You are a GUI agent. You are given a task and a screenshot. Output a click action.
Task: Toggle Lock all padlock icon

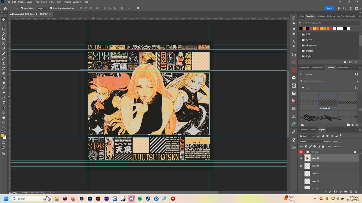(x=323, y=147)
